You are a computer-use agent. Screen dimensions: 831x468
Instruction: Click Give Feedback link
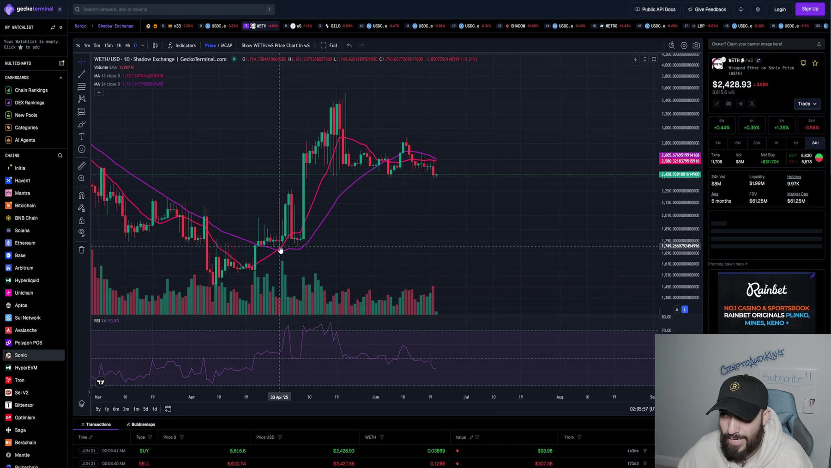point(707,9)
